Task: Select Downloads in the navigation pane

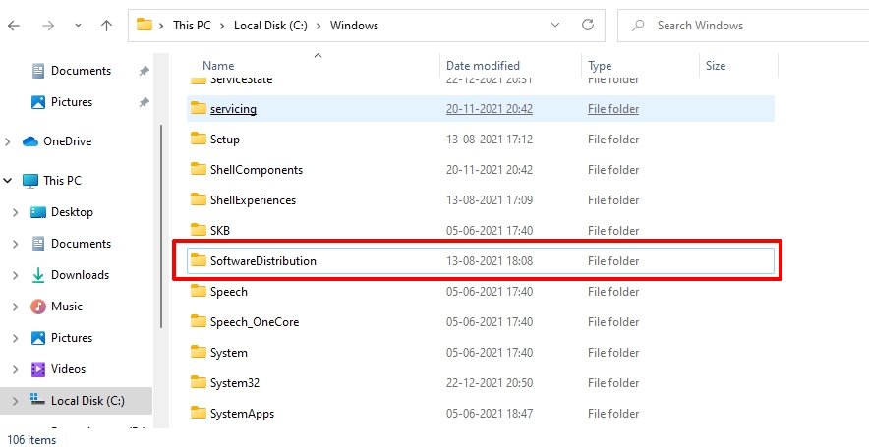Action: (x=80, y=275)
